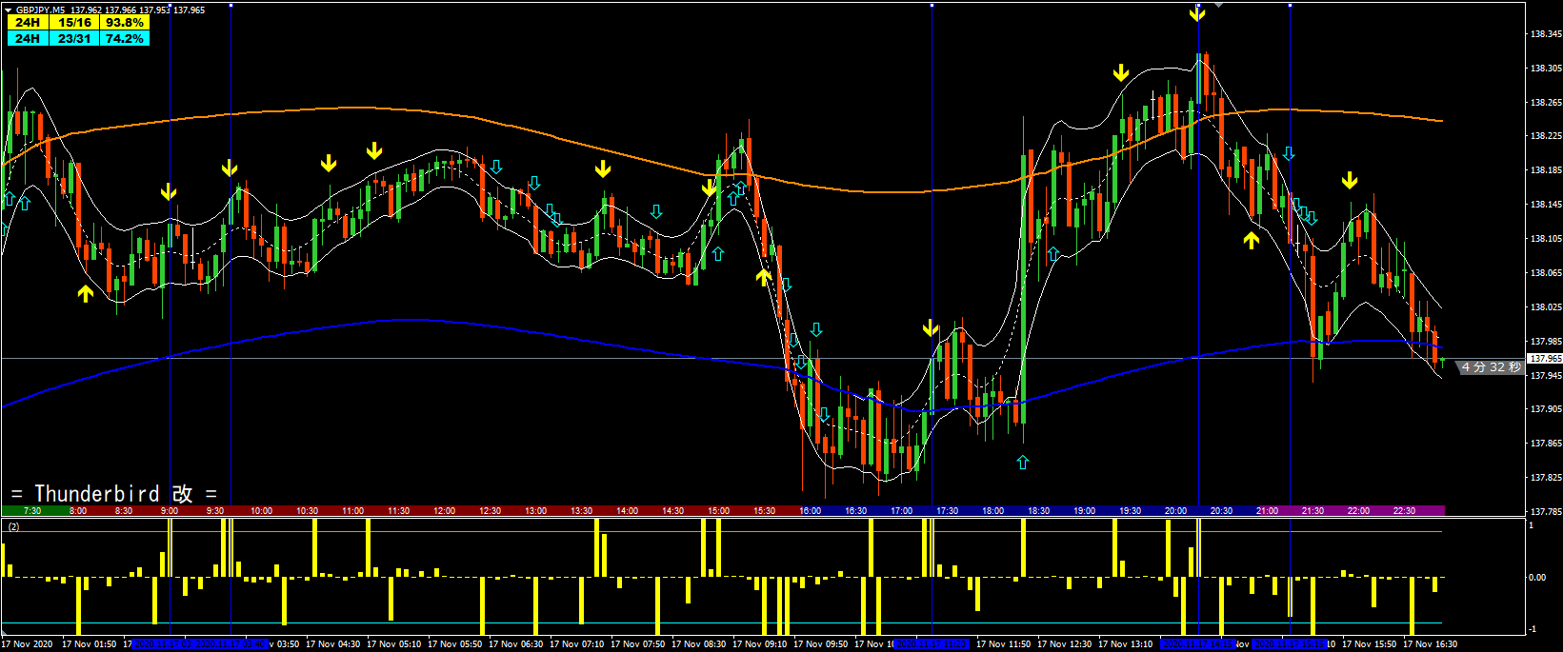The image size is (1563, 652).
Task: Click yellow down arrow above the 20:15 peak
Action: click(1197, 13)
